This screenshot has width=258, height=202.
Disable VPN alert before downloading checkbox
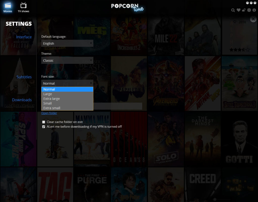tap(44, 127)
